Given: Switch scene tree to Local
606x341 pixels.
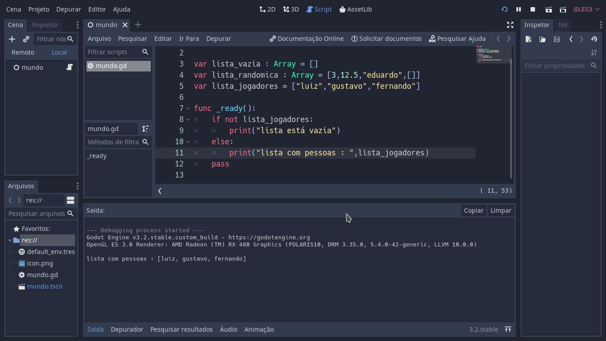Looking at the screenshot, I should 59,52.
